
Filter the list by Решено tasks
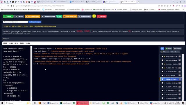(169, 49)
